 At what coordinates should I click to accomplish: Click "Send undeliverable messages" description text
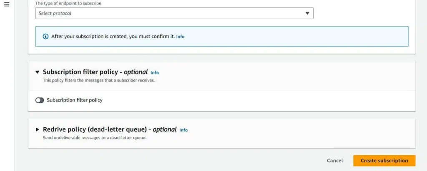(x=95, y=138)
